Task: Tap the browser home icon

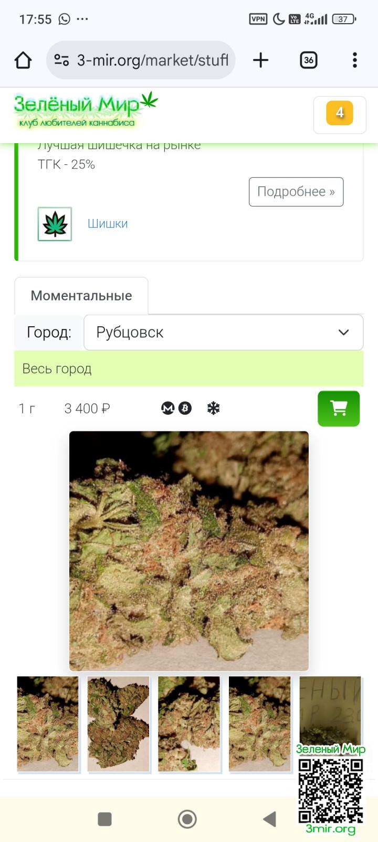Action: coord(23,60)
